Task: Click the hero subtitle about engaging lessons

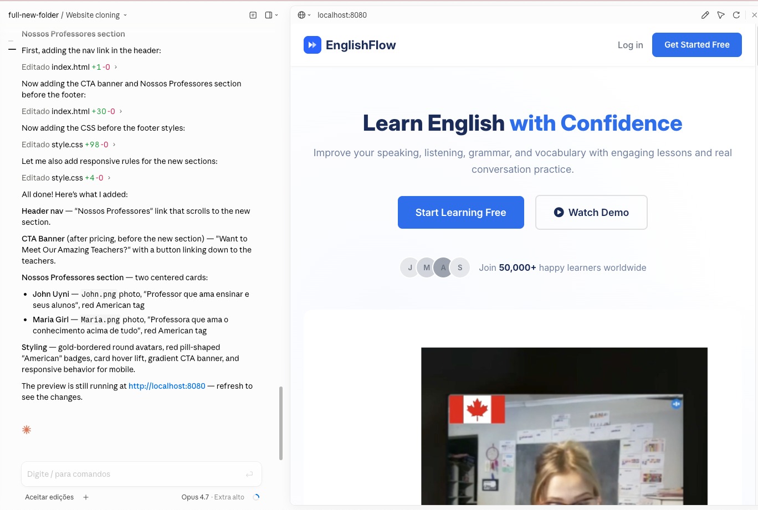Action: (523, 161)
